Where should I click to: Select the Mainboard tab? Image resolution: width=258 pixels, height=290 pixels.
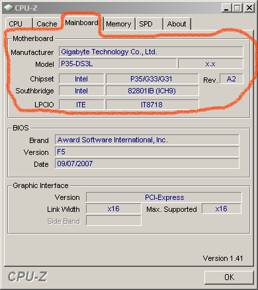click(x=81, y=23)
